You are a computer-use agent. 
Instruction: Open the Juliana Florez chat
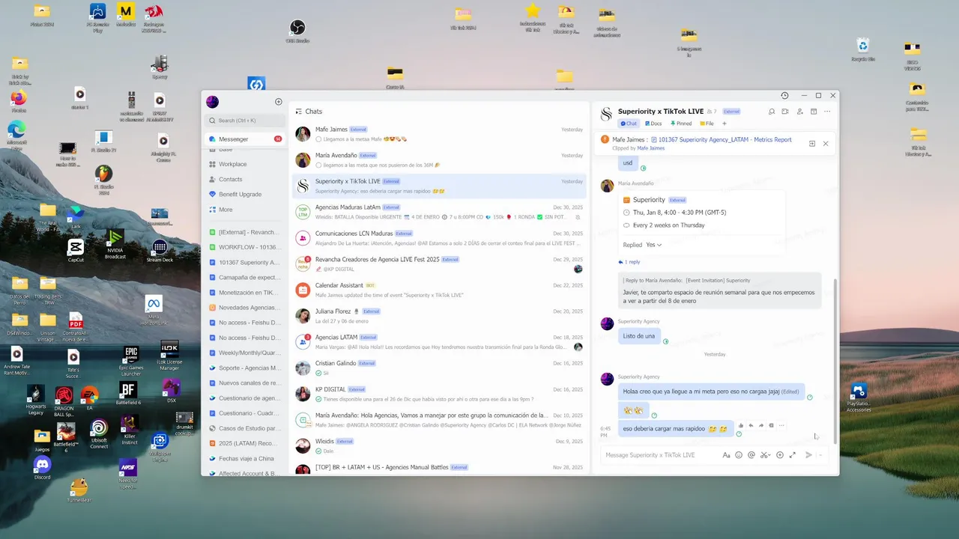click(x=439, y=316)
